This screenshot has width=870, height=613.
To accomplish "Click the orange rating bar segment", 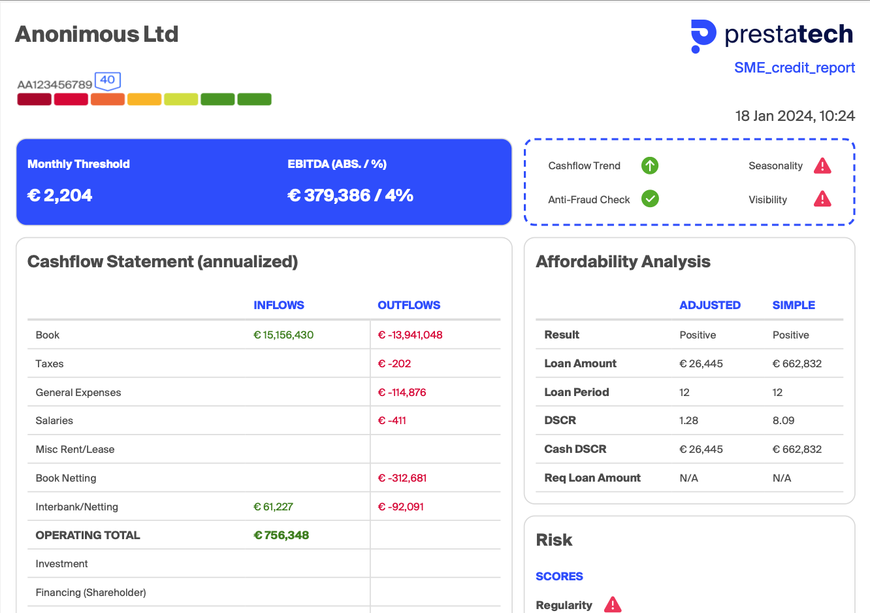I will point(108,99).
